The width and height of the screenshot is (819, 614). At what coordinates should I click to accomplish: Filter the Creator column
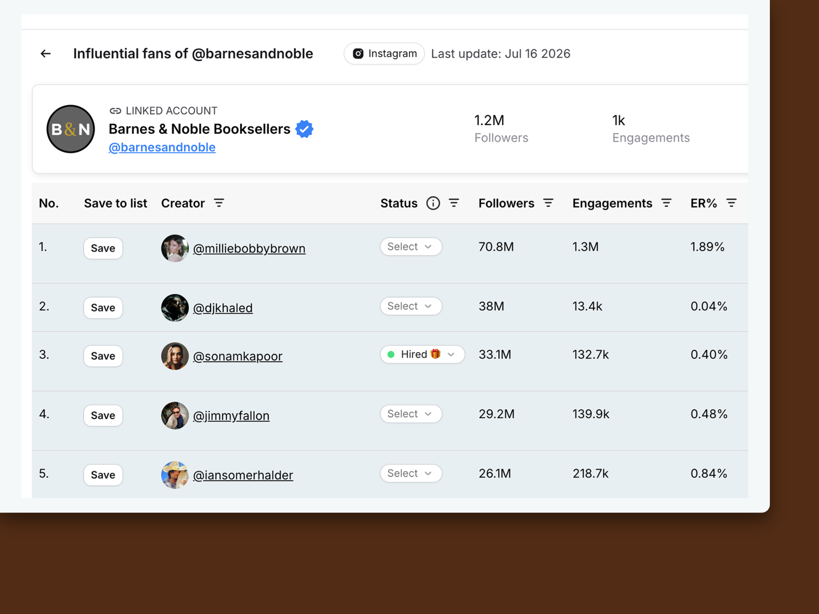coord(219,203)
